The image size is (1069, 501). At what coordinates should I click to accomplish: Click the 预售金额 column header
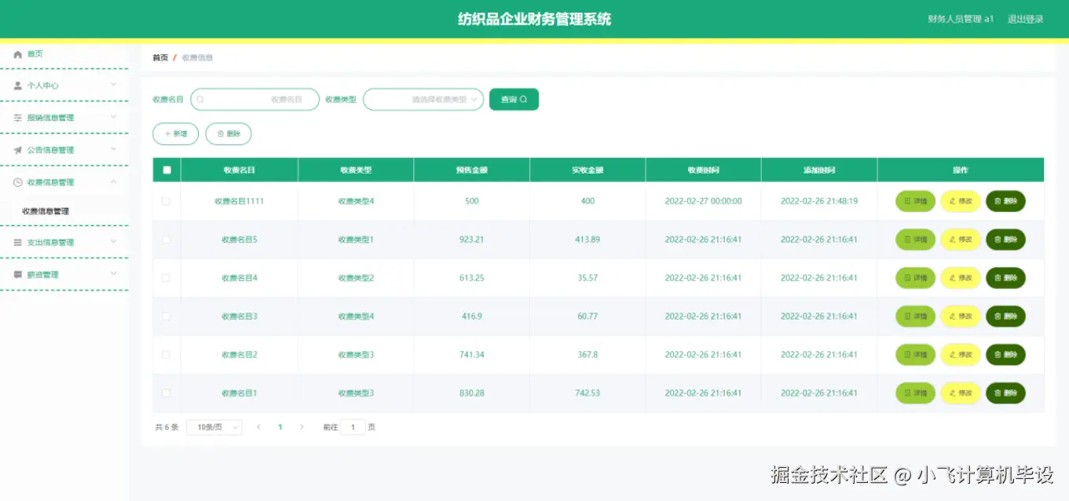471,170
